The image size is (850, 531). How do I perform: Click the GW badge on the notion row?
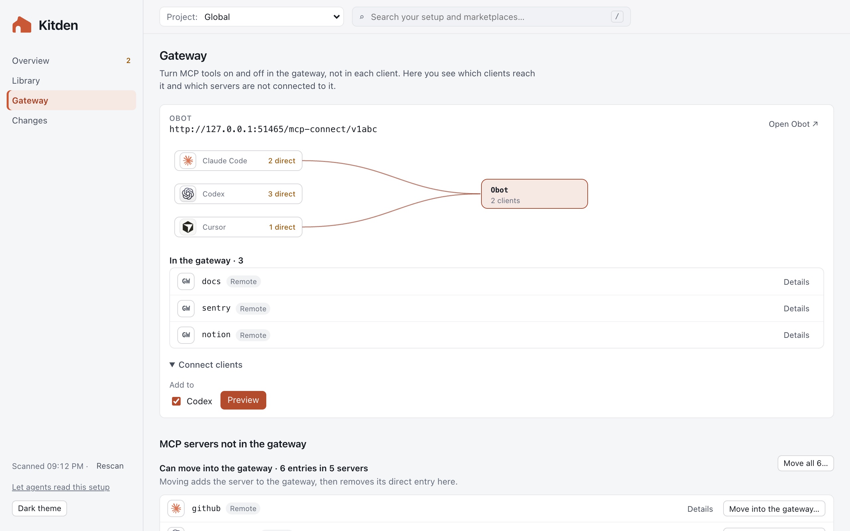pos(186,335)
